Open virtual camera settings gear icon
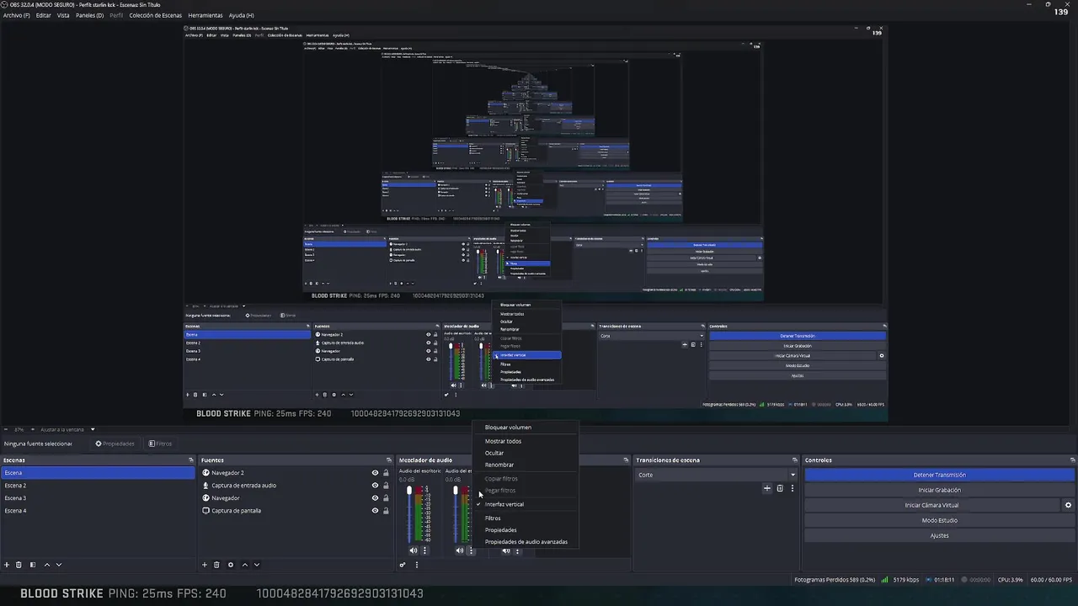Screen dimensions: 1078x606 pyautogui.click(x=1068, y=505)
